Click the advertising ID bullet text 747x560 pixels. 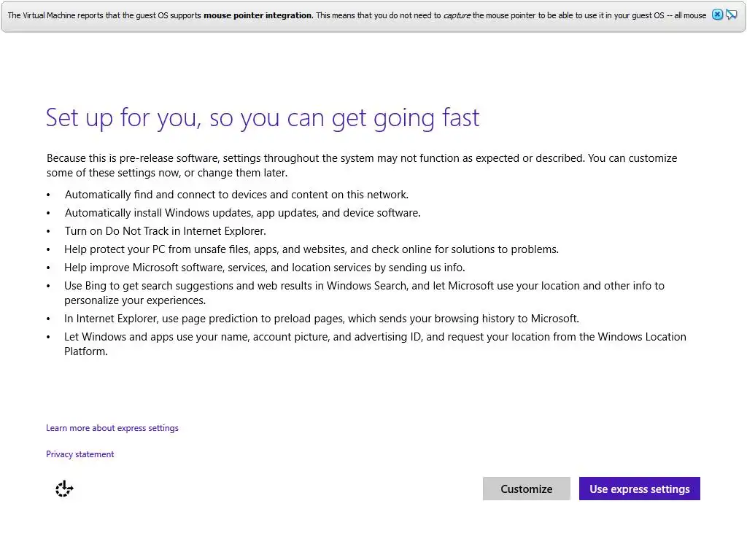(376, 344)
